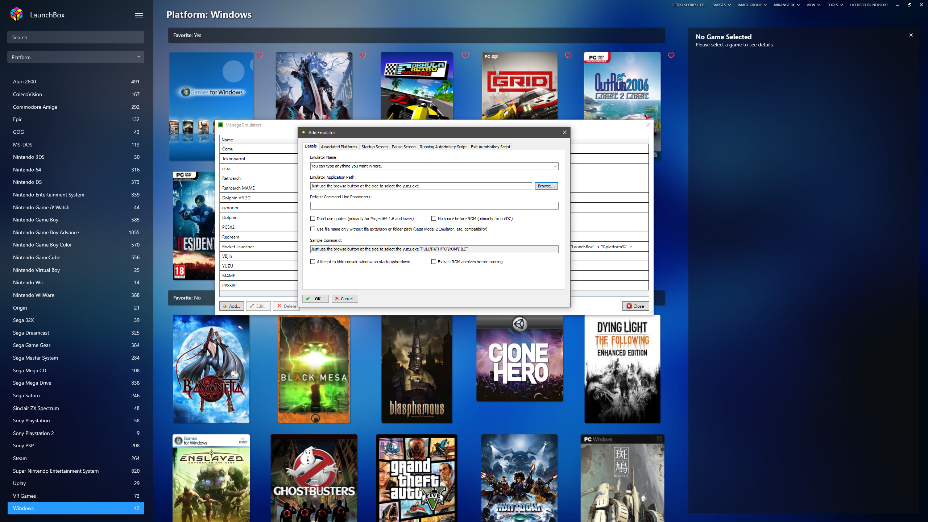Select the Nintendo 64 platform
The height and width of the screenshot is (522, 928).
click(x=76, y=170)
